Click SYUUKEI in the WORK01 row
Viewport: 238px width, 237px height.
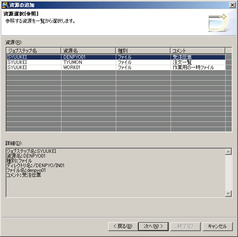point(34,67)
